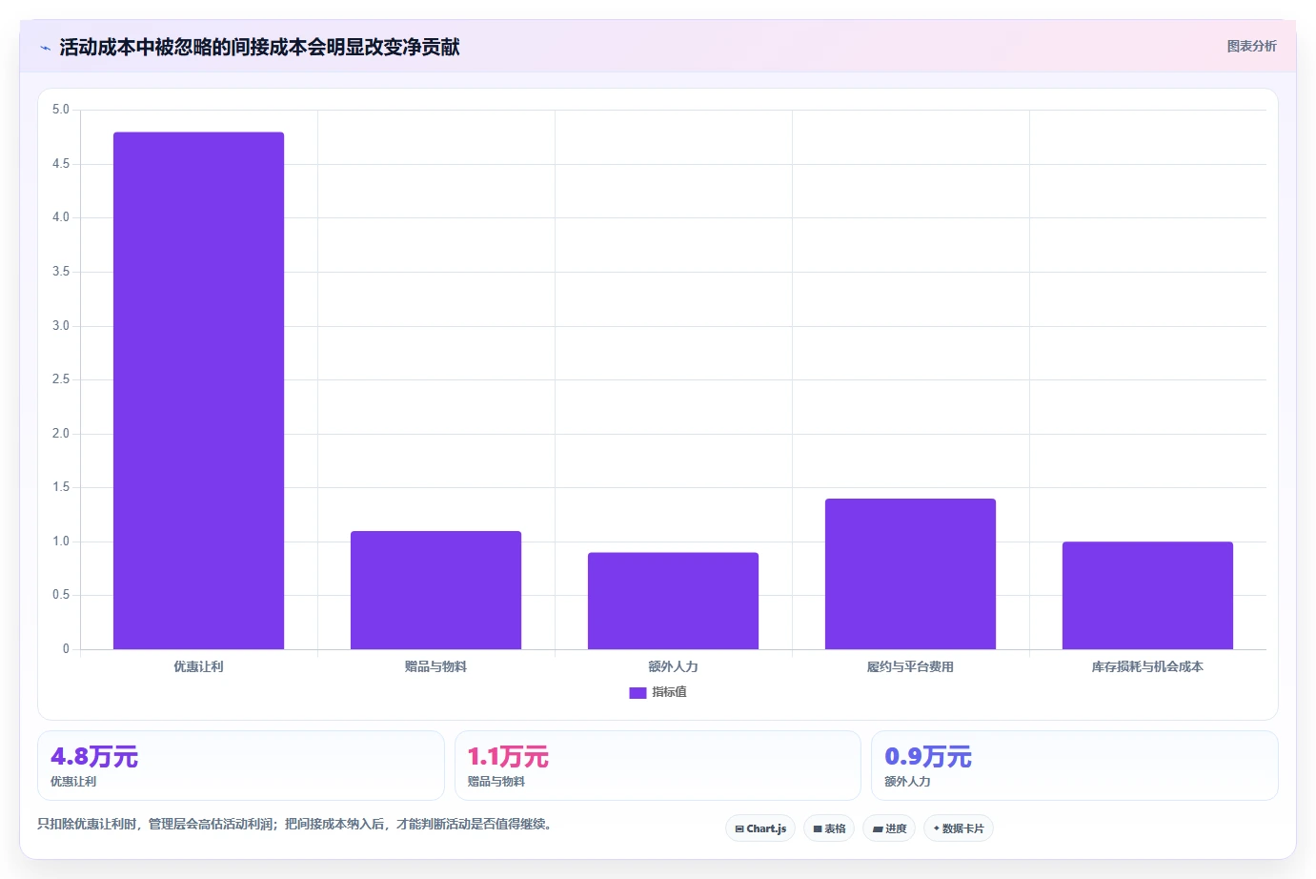Click the 赠品与物料 caption under 1.1万元
The image size is (1316, 879).
pyautogui.click(x=496, y=782)
